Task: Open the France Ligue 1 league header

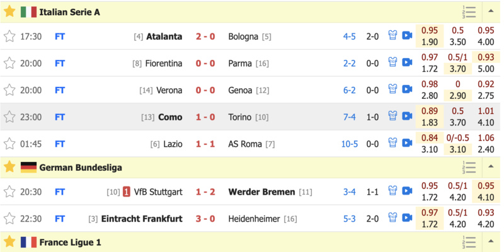Action: pos(71,243)
